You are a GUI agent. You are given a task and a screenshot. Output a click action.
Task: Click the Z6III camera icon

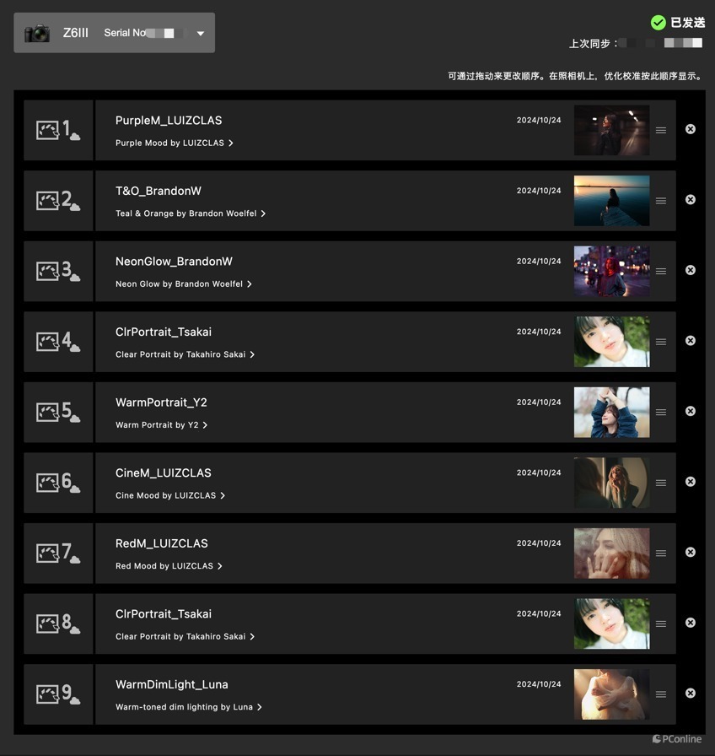point(37,33)
